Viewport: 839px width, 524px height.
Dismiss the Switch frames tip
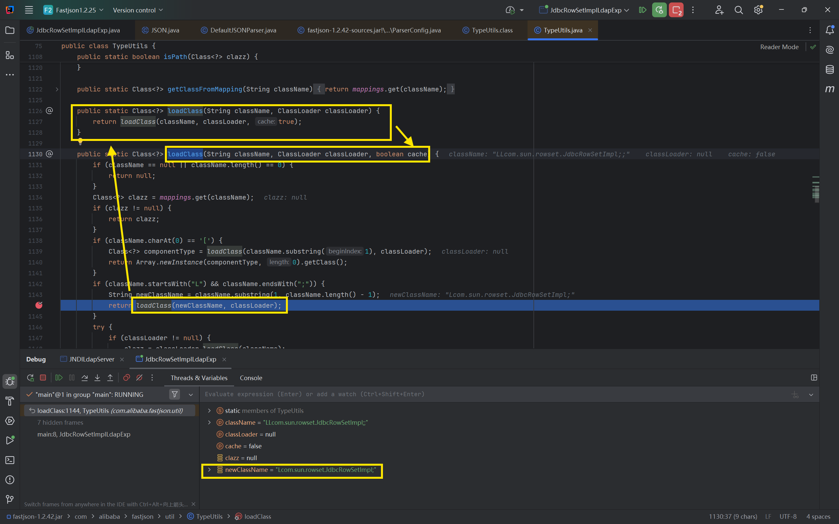193,504
